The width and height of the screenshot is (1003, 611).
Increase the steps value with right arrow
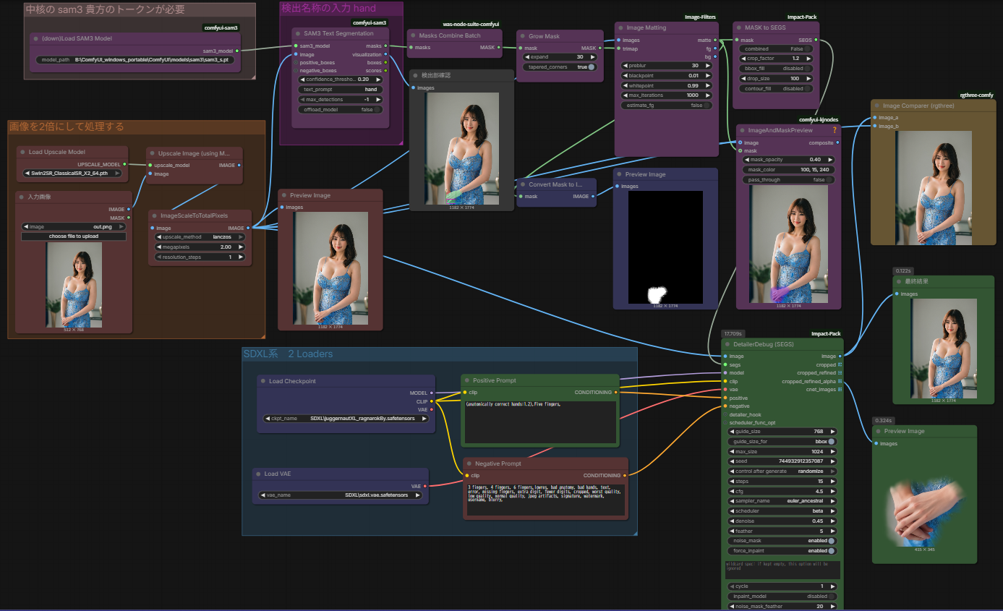coord(832,481)
